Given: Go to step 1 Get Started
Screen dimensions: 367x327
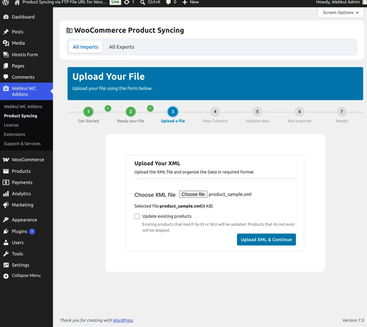Looking at the screenshot, I should [89, 112].
